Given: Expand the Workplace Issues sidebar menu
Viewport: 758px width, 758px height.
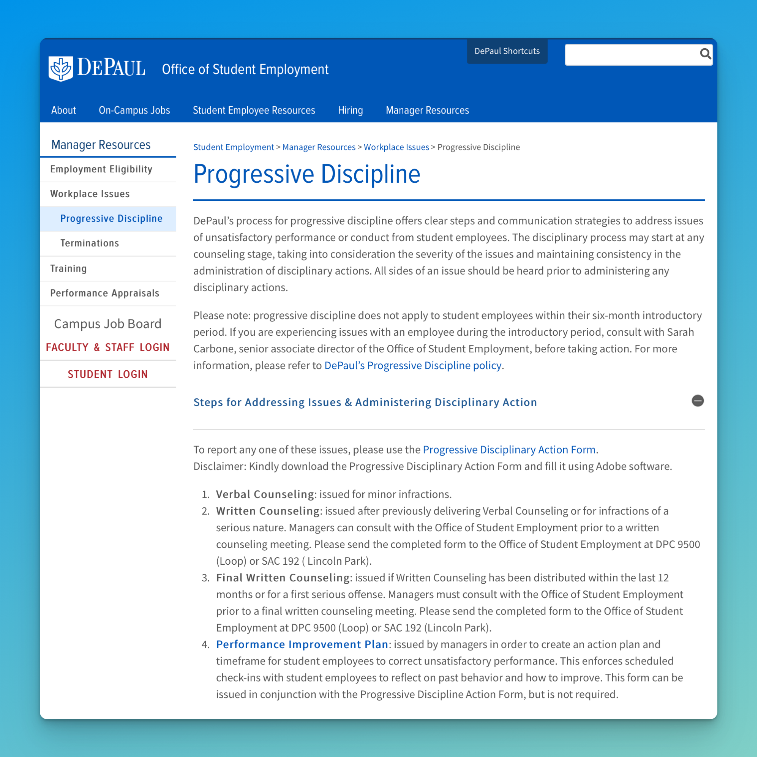Looking at the screenshot, I should 90,194.
